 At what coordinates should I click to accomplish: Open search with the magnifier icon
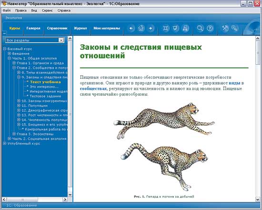[x=200, y=28]
